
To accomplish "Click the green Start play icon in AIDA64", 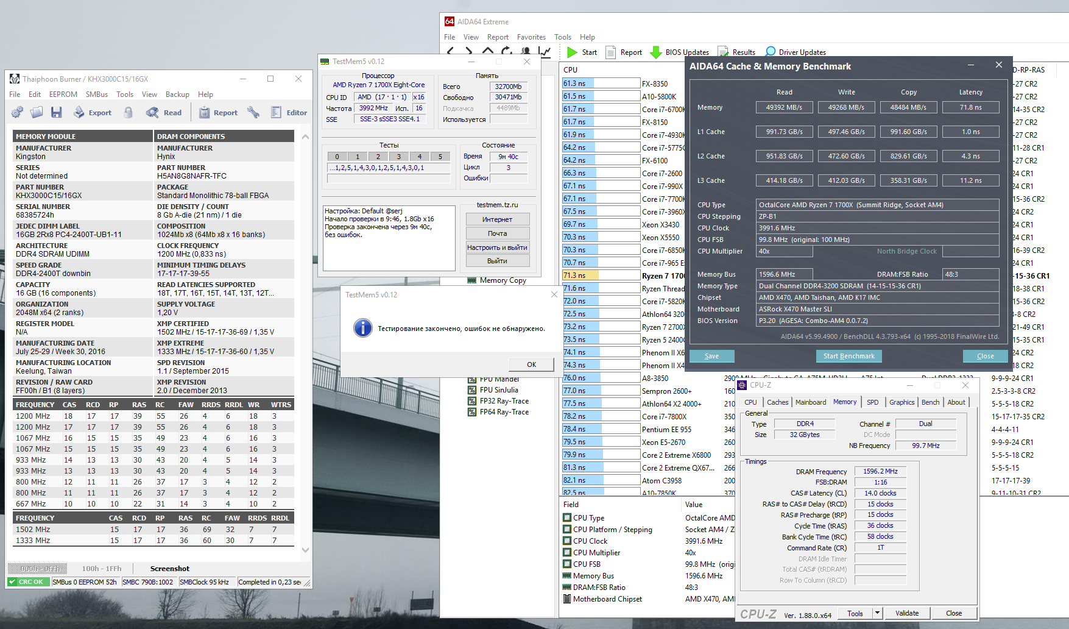I will pyautogui.click(x=572, y=52).
